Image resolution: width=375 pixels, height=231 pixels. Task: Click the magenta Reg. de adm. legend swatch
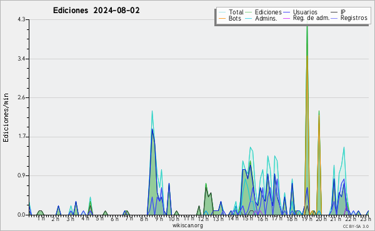tap(286, 18)
